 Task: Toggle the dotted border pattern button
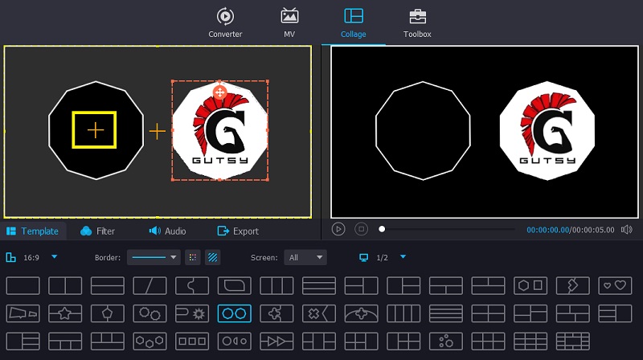(192, 258)
